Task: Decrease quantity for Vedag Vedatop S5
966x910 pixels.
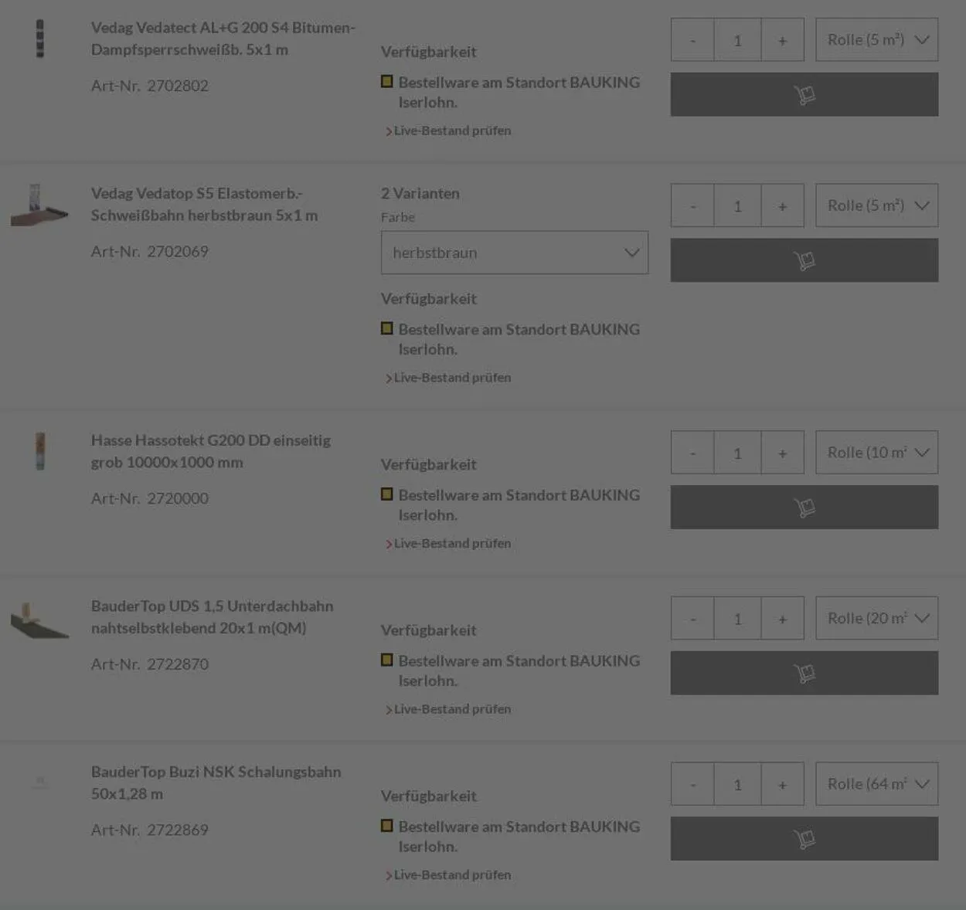Action: click(692, 205)
